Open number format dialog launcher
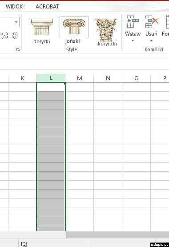The image size is (169, 247). (18, 49)
